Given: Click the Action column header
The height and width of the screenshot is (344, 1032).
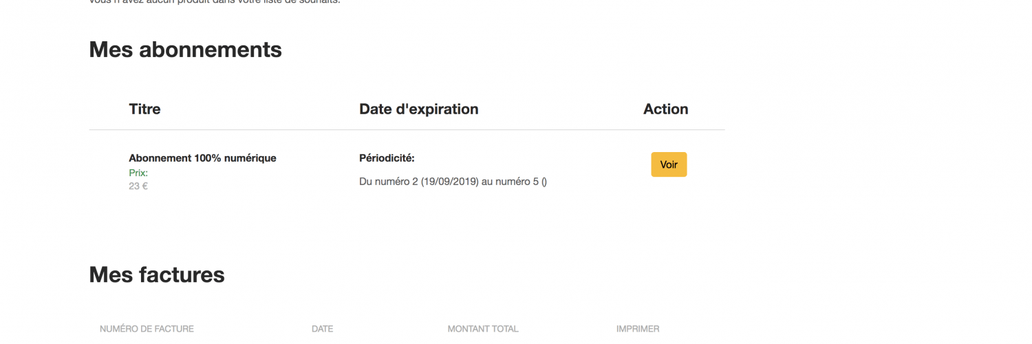Looking at the screenshot, I should pos(665,109).
